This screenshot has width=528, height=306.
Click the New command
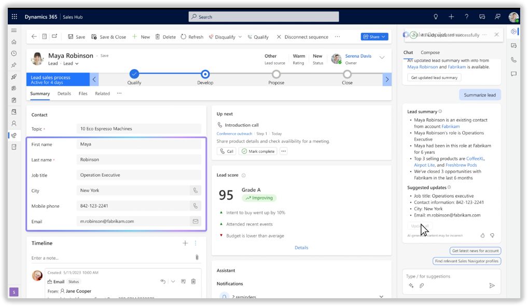[141, 37]
